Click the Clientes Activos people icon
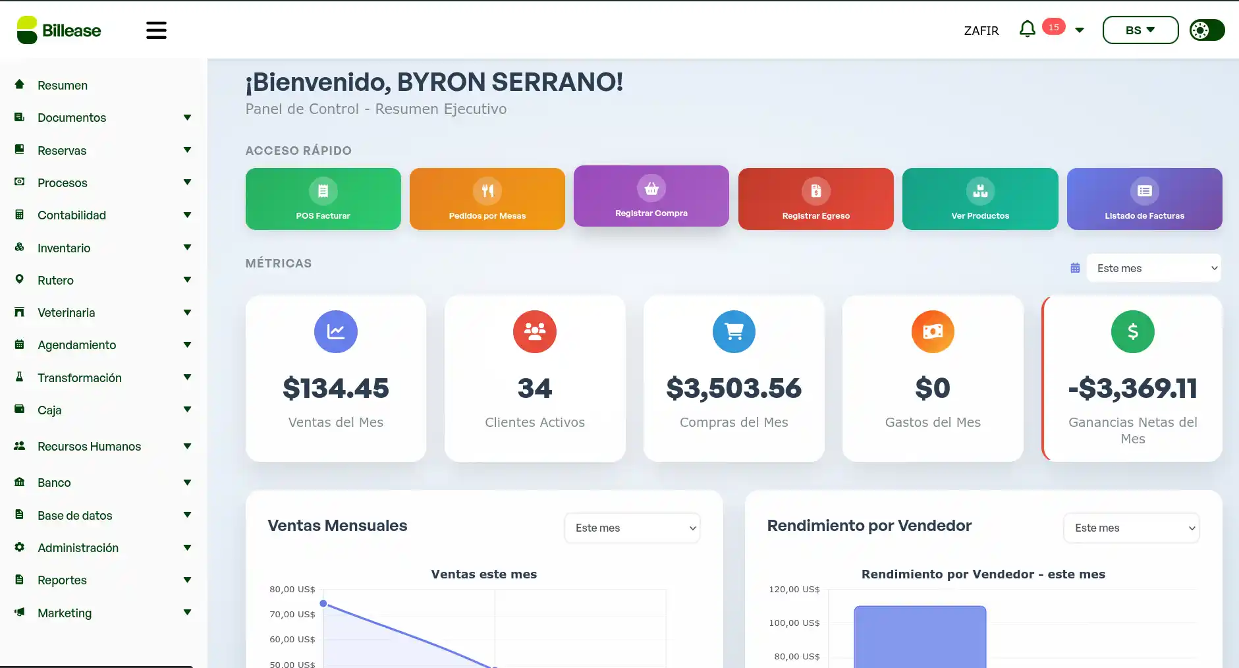This screenshot has width=1239, height=668. [535, 331]
